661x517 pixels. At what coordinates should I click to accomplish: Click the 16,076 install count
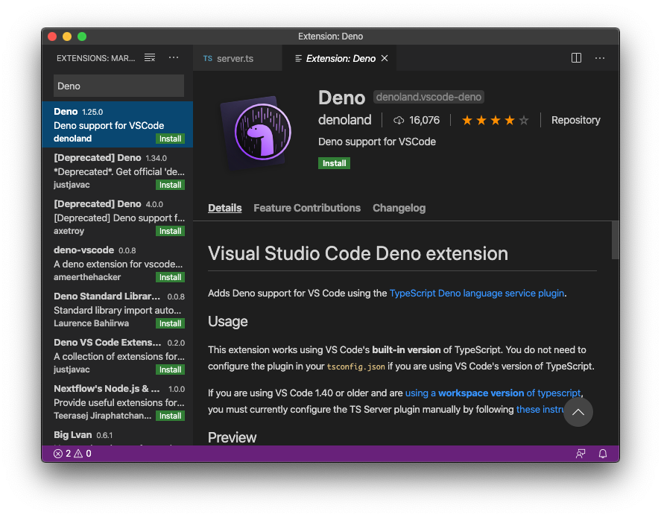pyautogui.click(x=424, y=121)
